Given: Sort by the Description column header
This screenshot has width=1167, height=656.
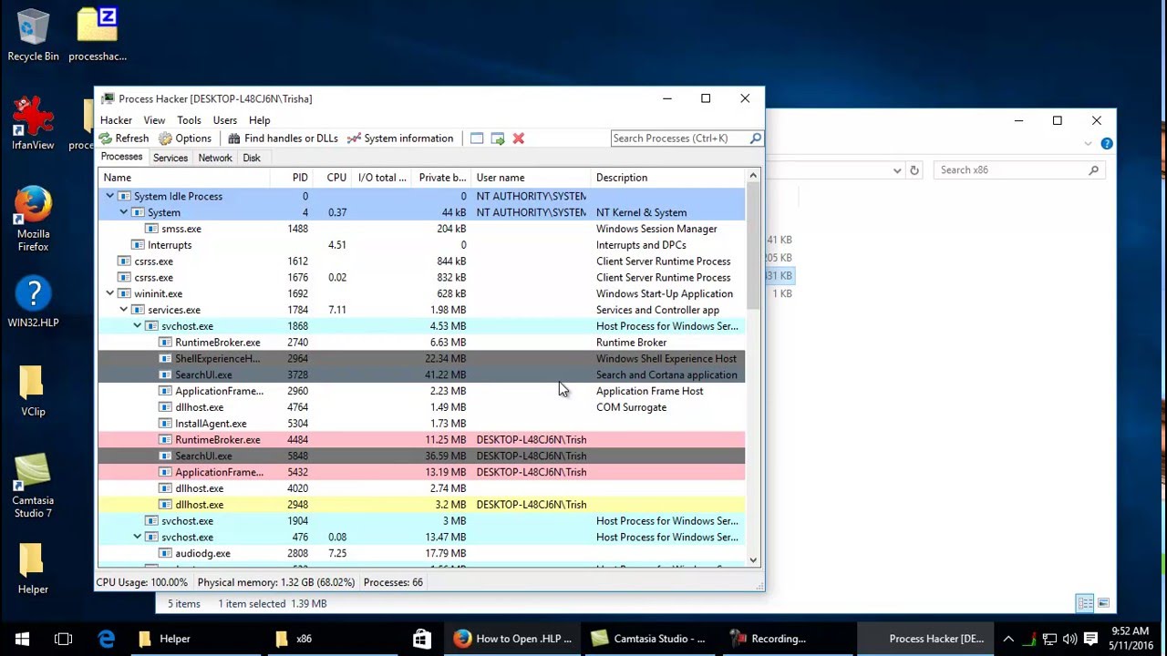Looking at the screenshot, I should 668,178.
